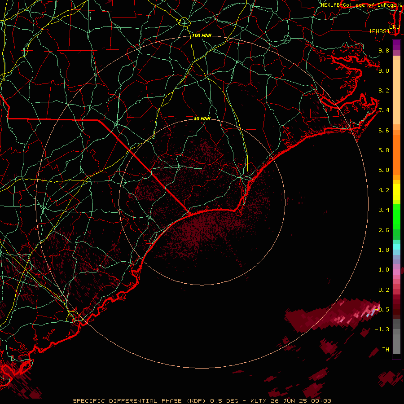Click the 5.0 legend value
This screenshot has height=404, width=404.
point(384,170)
